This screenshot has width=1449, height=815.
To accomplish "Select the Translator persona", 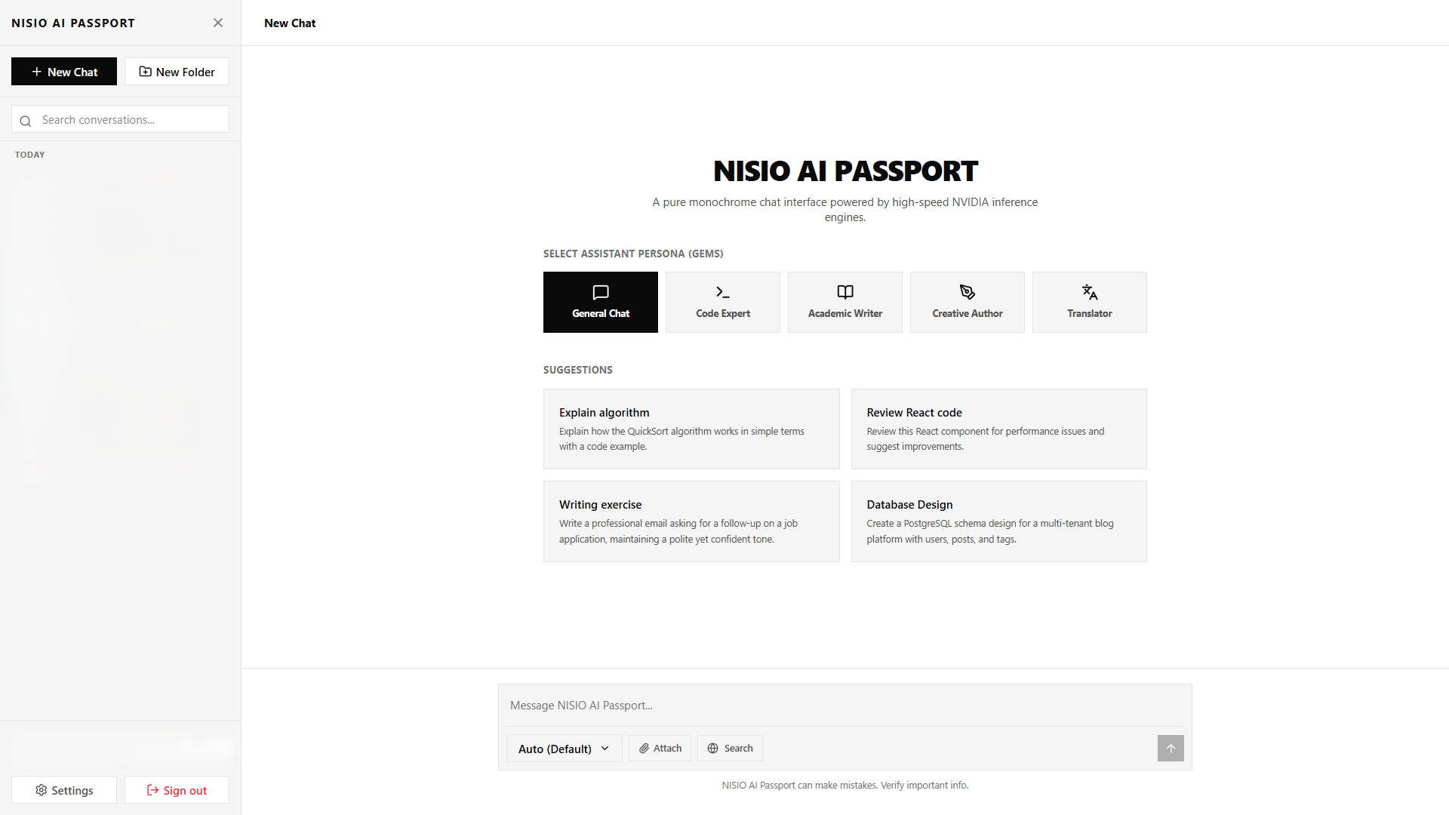I will pyautogui.click(x=1090, y=302).
